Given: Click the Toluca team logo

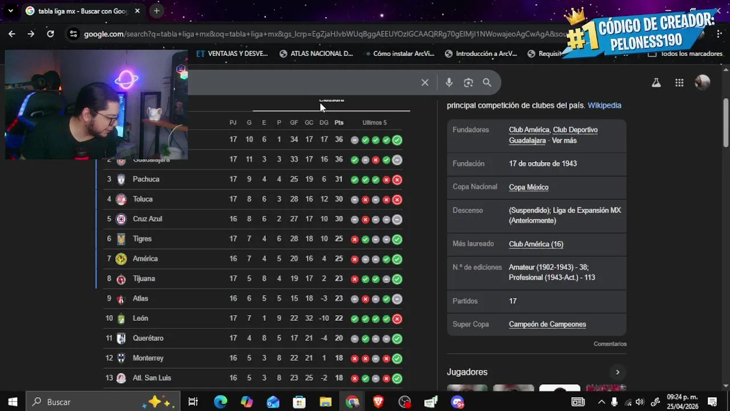Looking at the screenshot, I should coord(121,199).
